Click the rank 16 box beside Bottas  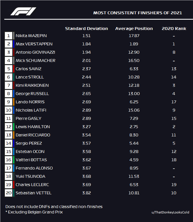click(x=8, y=160)
